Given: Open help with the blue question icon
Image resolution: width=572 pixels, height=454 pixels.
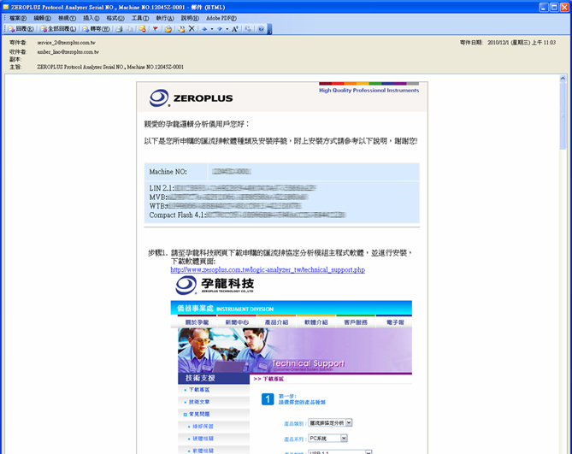Looking at the screenshot, I should point(261,29).
